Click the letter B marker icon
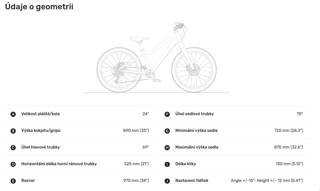The width and height of the screenshot is (320, 191). click(13, 131)
